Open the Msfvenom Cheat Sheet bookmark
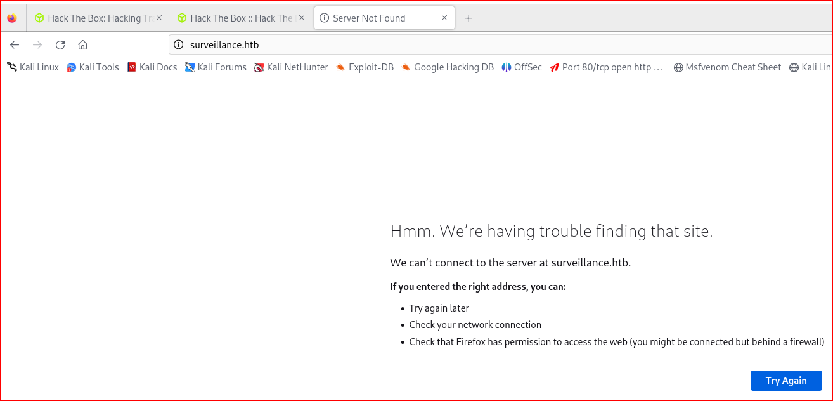 tap(727, 67)
